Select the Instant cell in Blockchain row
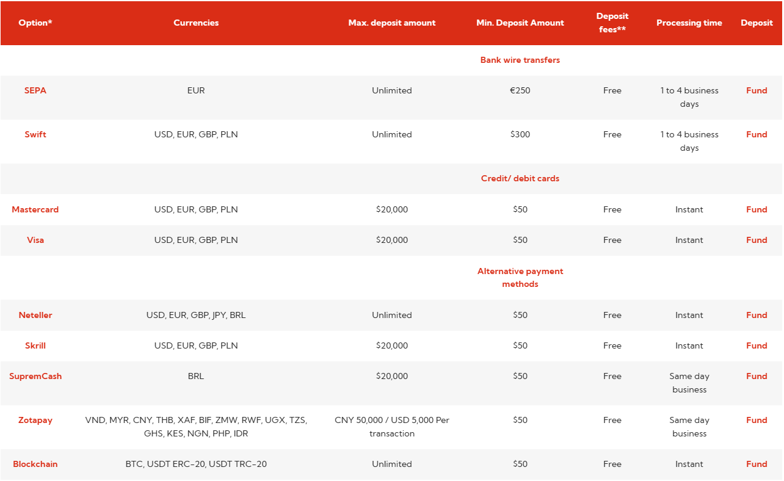This screenshot has height=481, width=784. (689, 464)
